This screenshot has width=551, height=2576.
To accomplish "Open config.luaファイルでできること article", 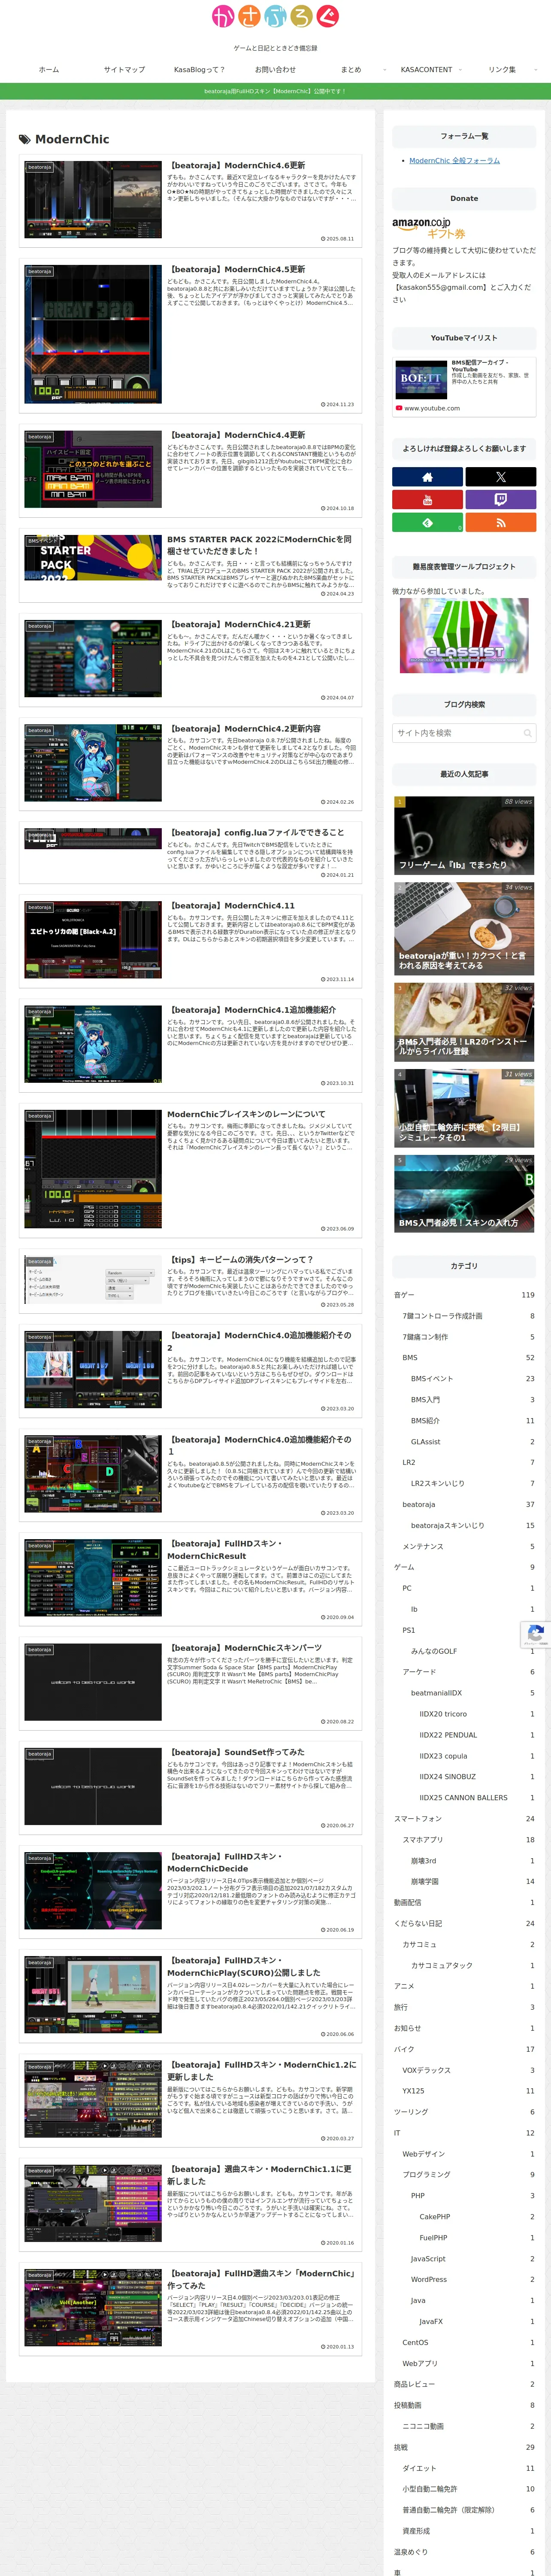I will pos(190,853).
